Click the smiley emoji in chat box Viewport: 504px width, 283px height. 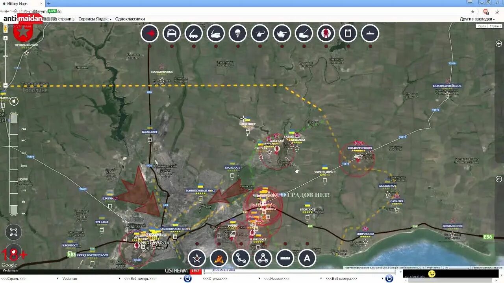pos(432,274)
